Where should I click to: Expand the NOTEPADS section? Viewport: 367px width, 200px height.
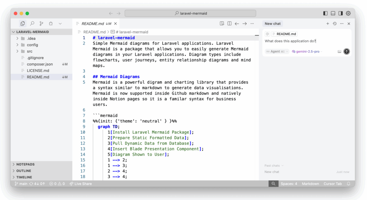[x=42, y=164]
